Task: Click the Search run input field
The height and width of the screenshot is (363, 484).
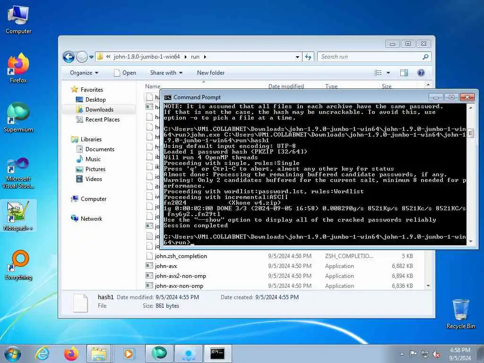Action: [370, 57]
